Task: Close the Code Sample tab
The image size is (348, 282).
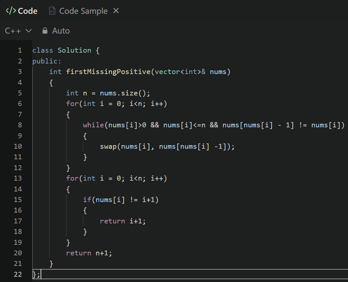Action: pos(116,11)
